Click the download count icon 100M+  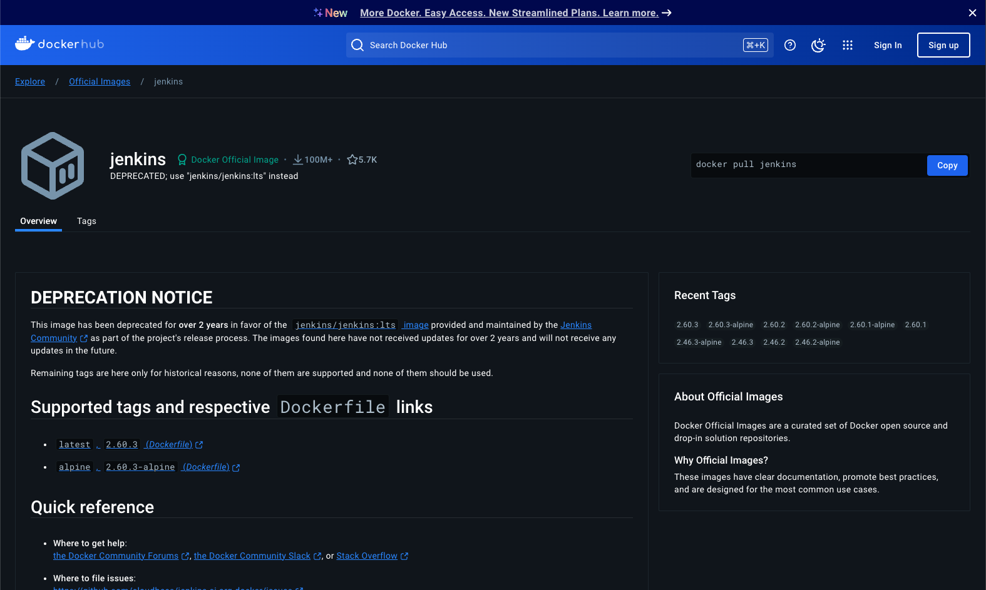click(x=298, y=160)
